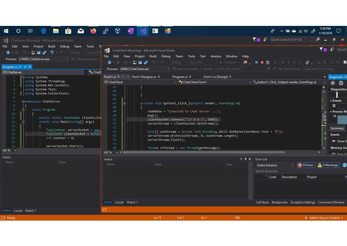Collapse the Events section in Diagnostic Tools

pyautogui.click(x=331, y=101)
